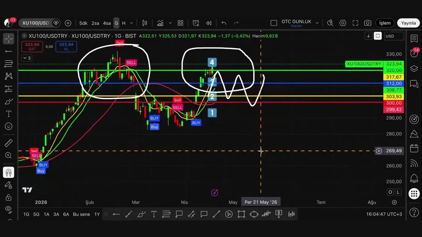
Task: Click the İşlem trade button
Action: point(385,23)
